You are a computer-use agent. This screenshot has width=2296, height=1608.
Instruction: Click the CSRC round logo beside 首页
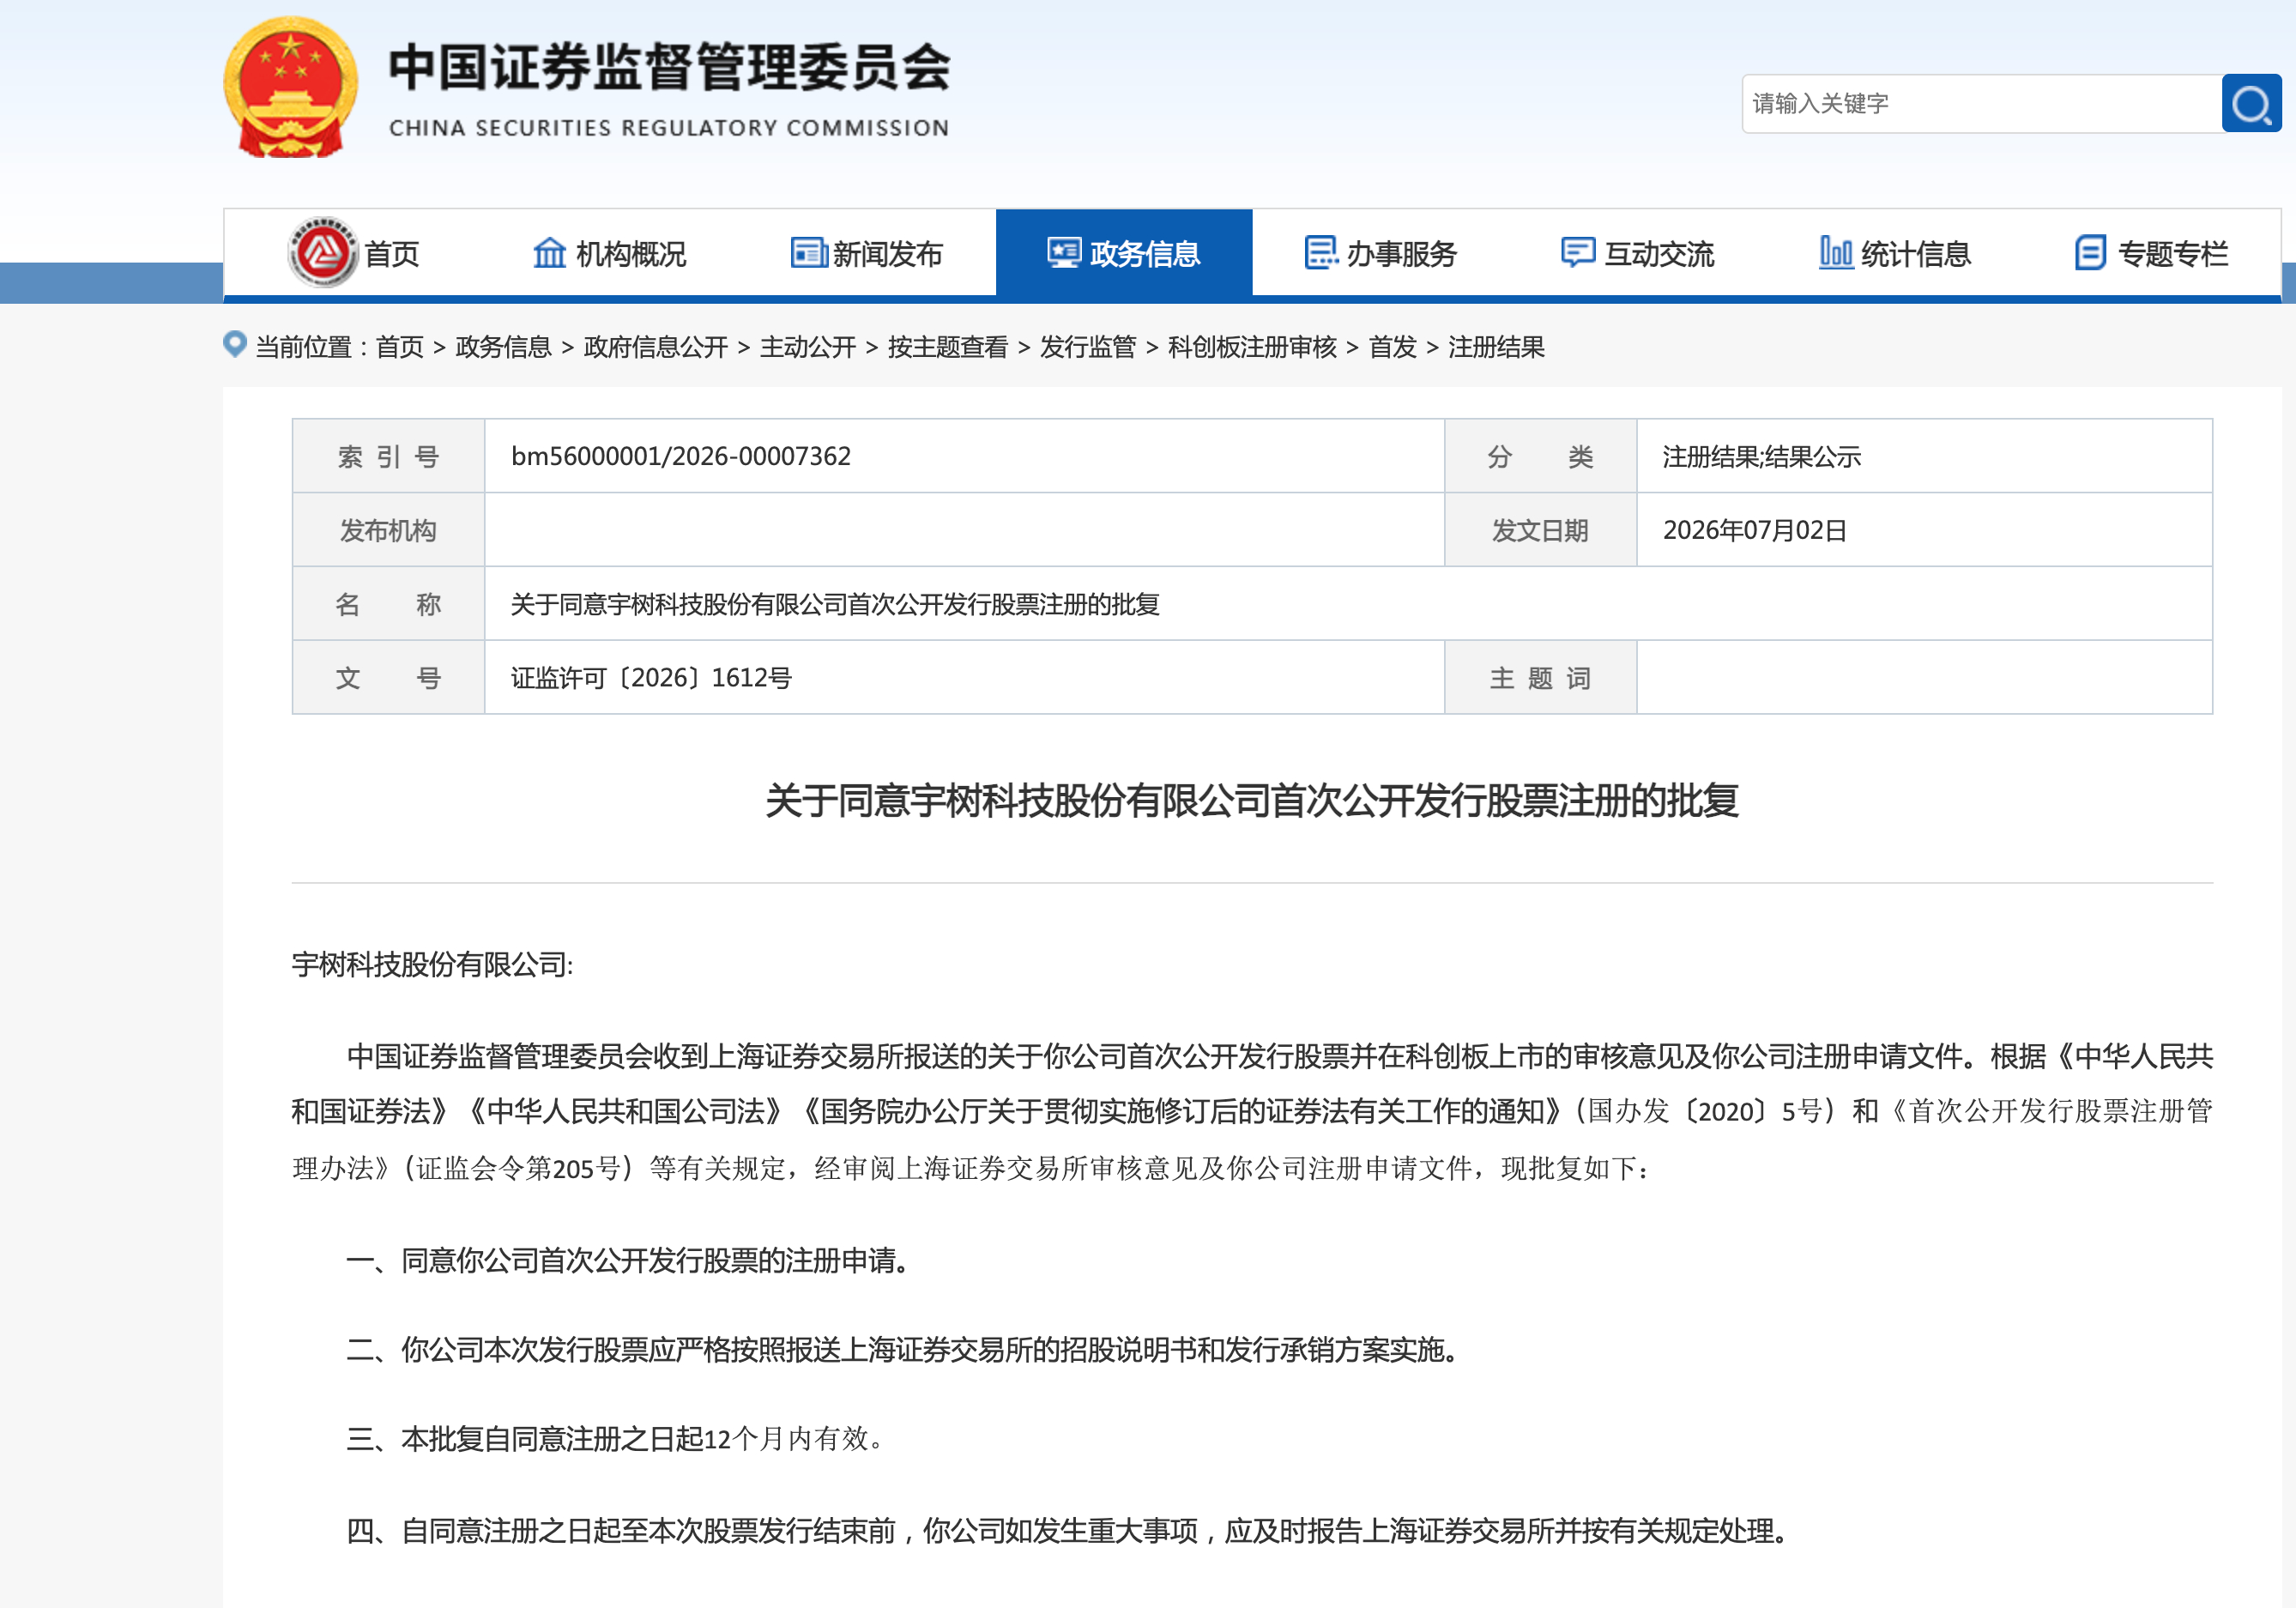tap(322, 253)
